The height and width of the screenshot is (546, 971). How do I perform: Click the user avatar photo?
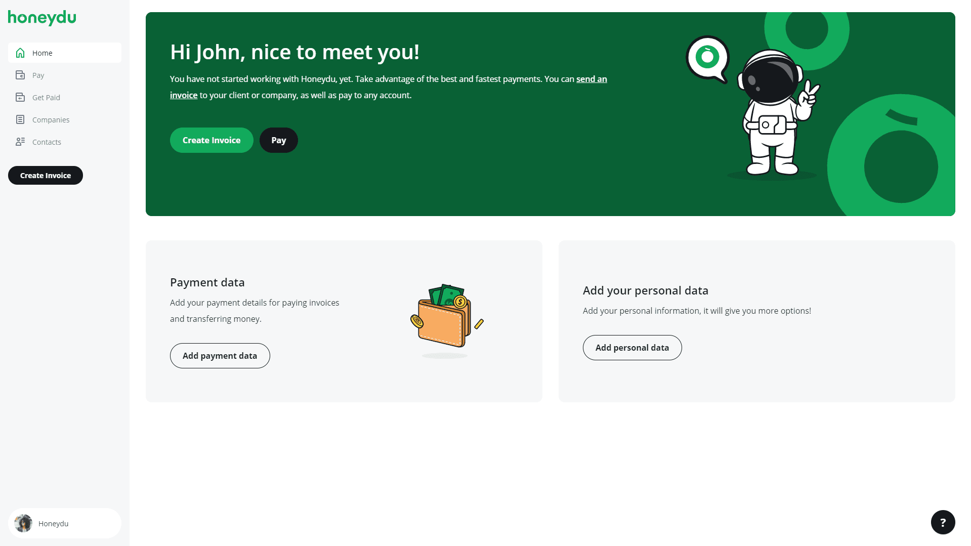(23, 523)
